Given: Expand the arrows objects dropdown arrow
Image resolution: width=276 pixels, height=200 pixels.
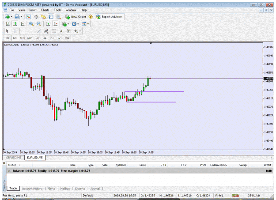Looking at the screenshot, I should [x=80, y=31].
